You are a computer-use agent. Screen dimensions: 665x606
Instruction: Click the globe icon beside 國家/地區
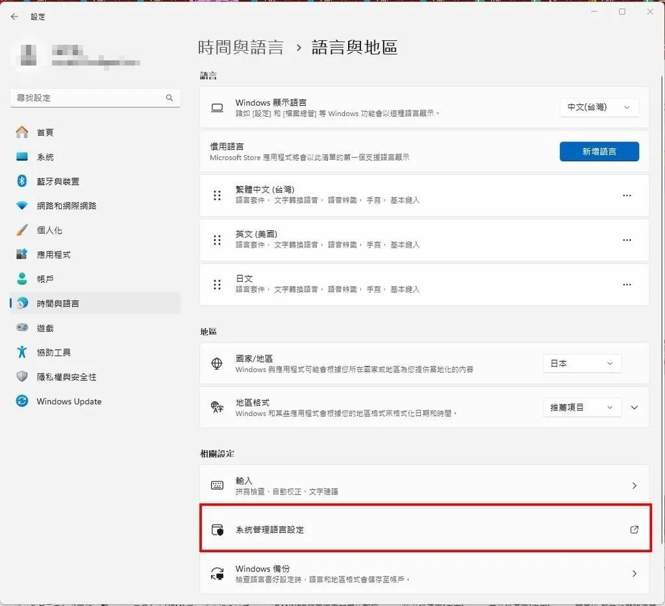(x=217, y=363)
